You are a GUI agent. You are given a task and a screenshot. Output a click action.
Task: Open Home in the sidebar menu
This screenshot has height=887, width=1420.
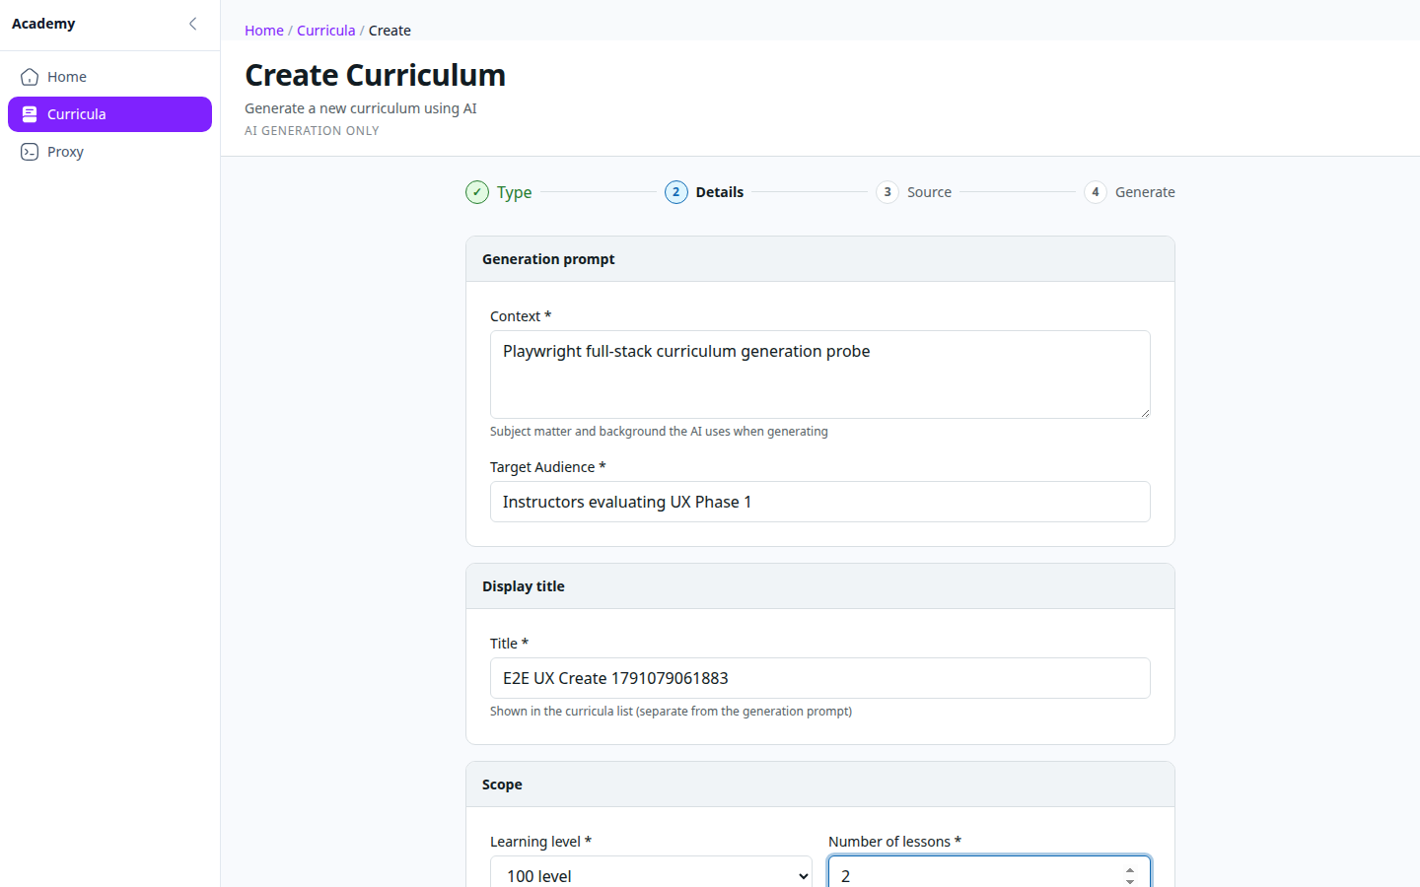(109, 77)
